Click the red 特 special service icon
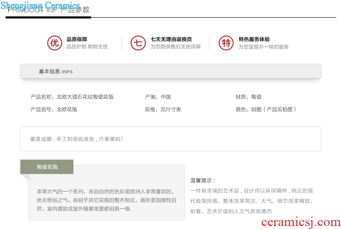Viewport: 341px width, 229px height. click(226, 43)
